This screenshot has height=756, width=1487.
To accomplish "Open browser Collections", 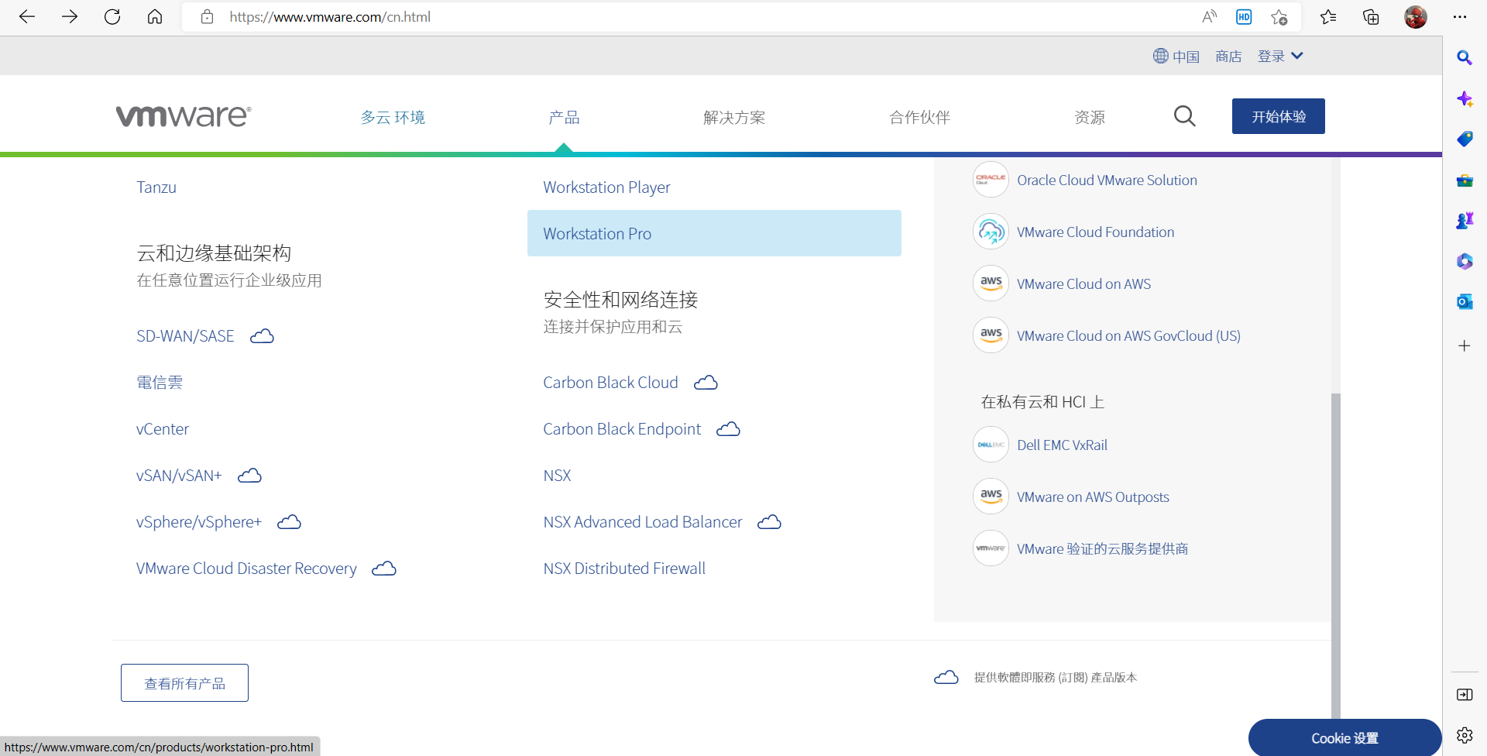I will pos(1371,17).
